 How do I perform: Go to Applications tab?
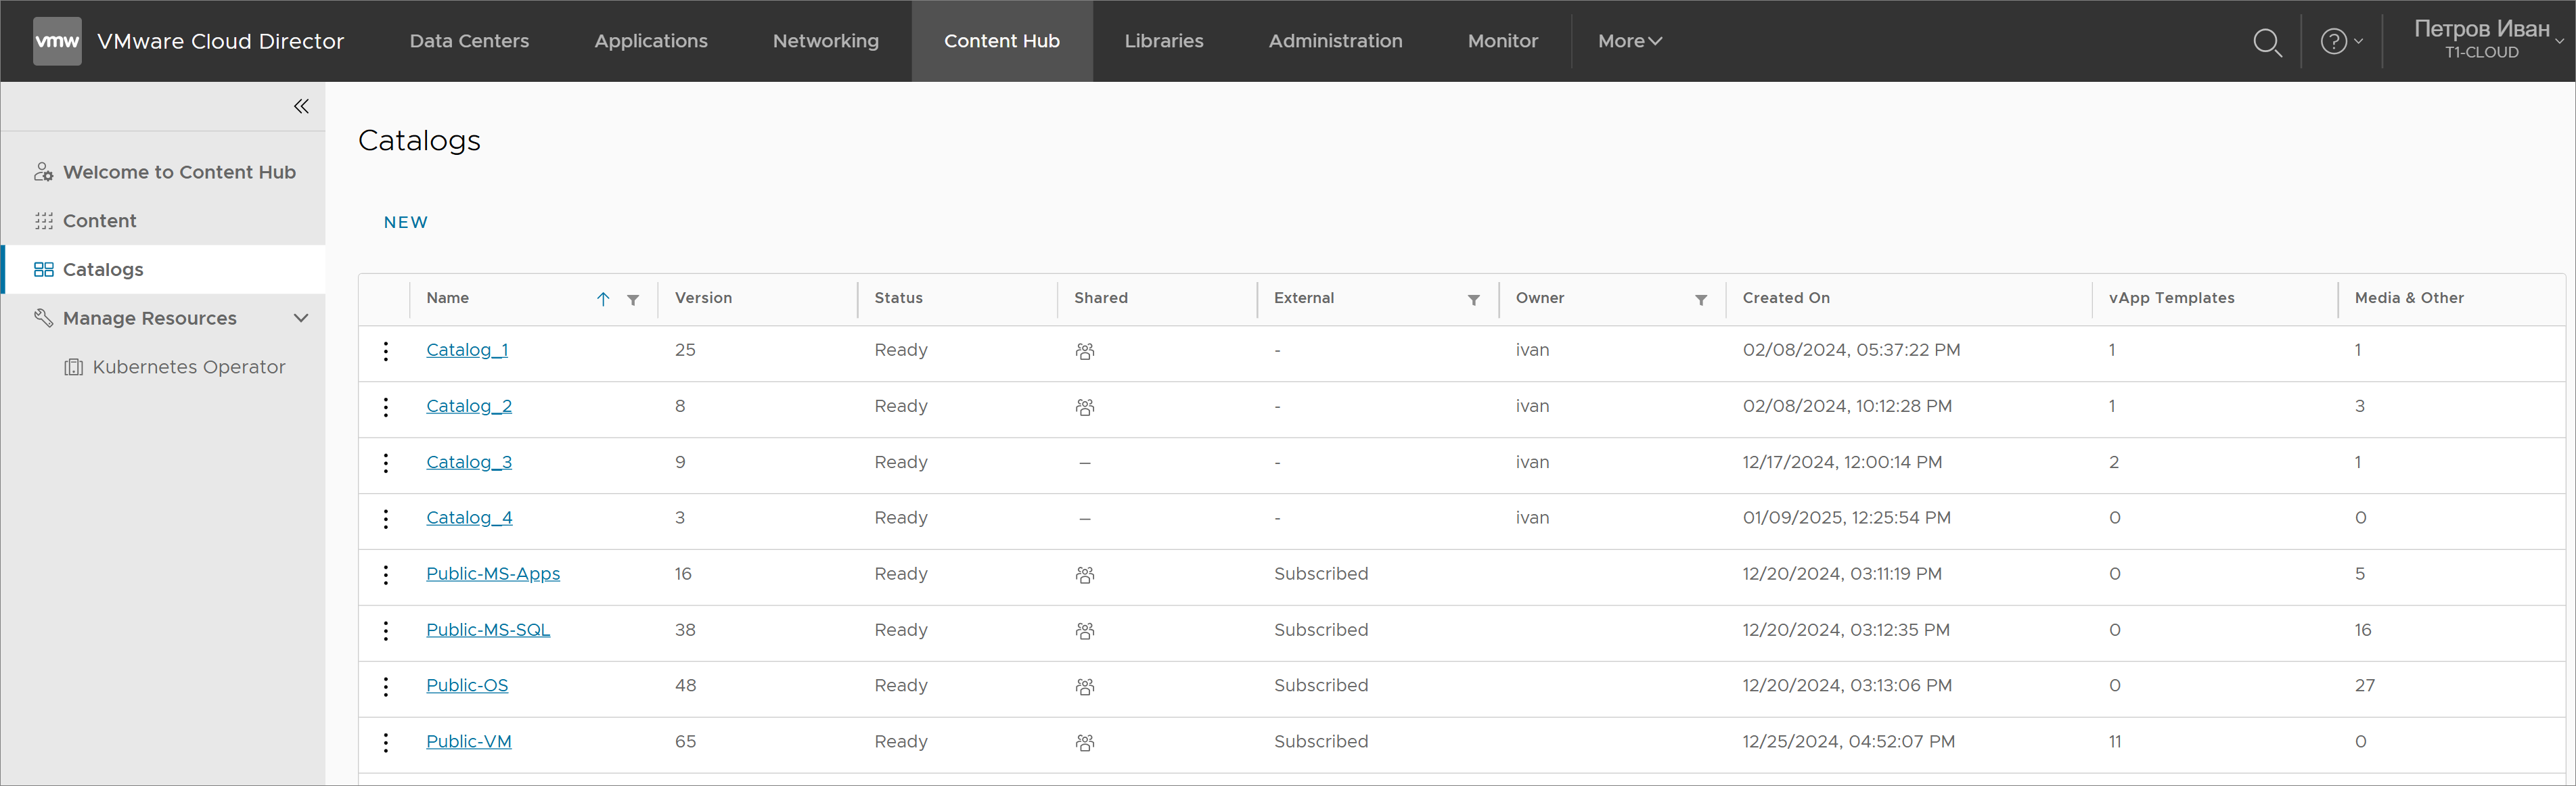point(651,41)
